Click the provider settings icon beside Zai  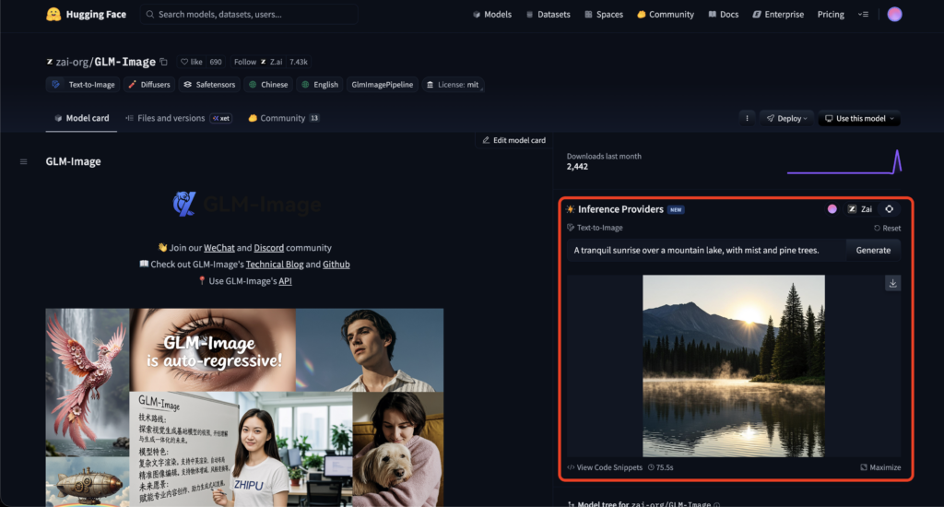889,209
